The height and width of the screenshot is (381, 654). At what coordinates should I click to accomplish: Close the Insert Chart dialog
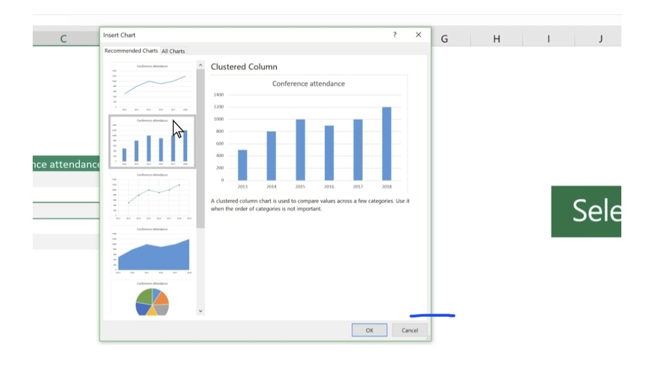coord(418,35)
